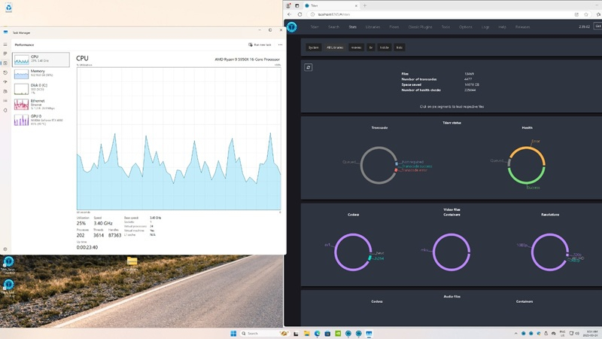
Task: Open the Libraries tab in Tdarr
Action: pos(372,27)
